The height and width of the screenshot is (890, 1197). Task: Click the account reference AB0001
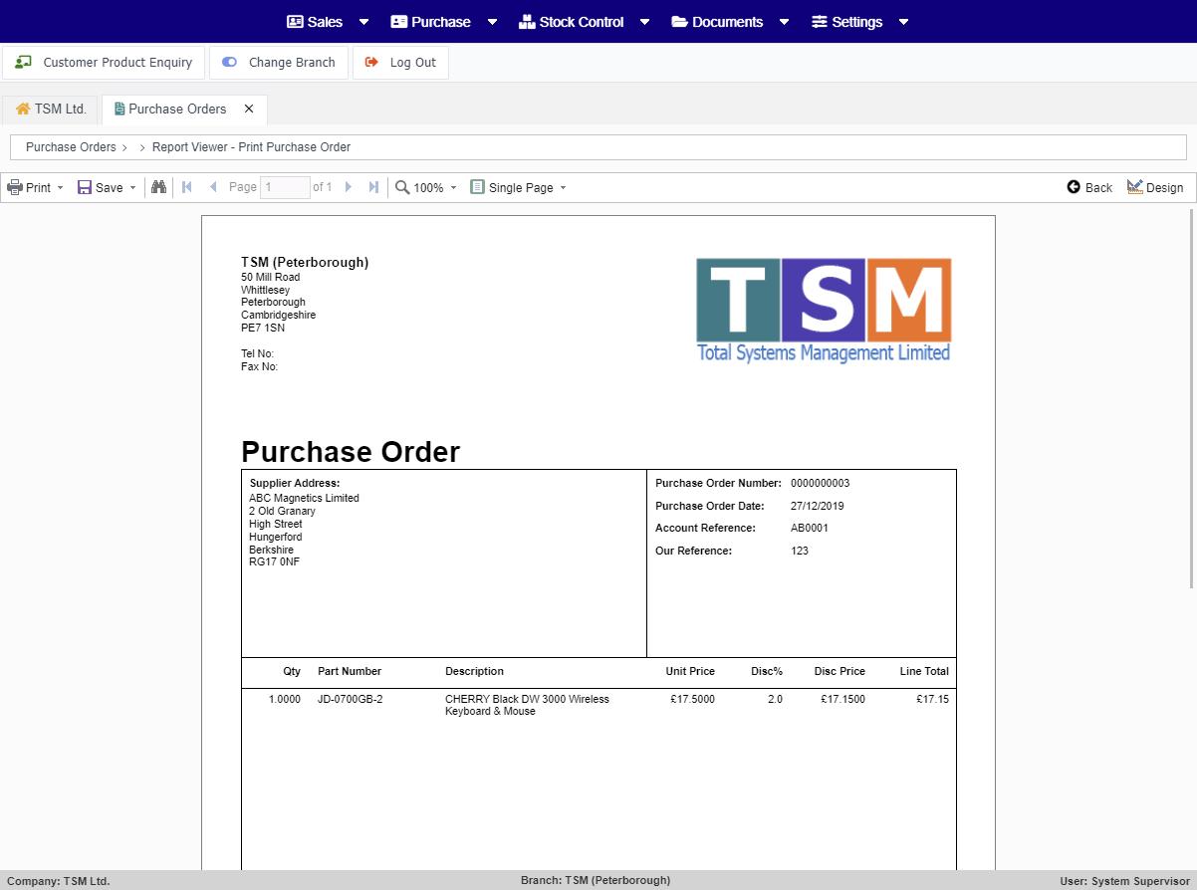coord(809,528)
